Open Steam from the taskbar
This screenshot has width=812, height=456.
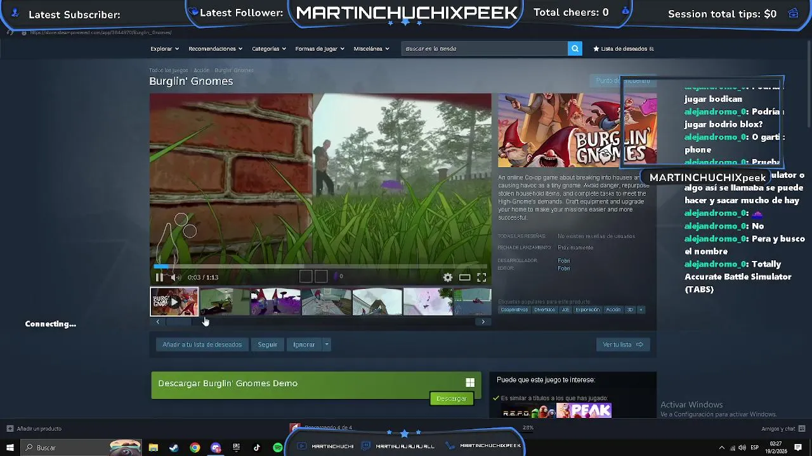pos(174,448)
